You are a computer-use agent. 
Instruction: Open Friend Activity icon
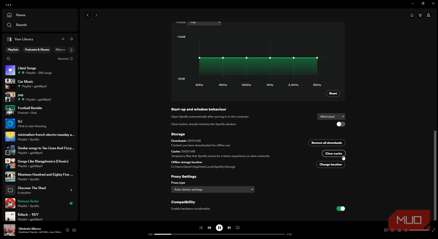point(420,15)
